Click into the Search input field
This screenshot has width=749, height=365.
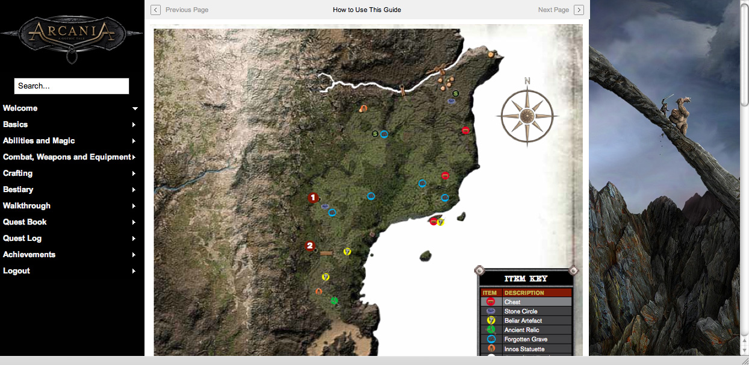(x=72, y=86)
